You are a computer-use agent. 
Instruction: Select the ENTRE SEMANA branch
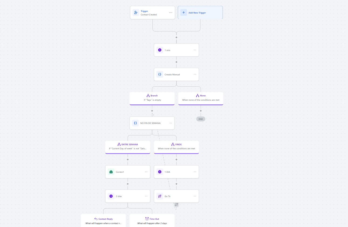(x=128, y=147)
